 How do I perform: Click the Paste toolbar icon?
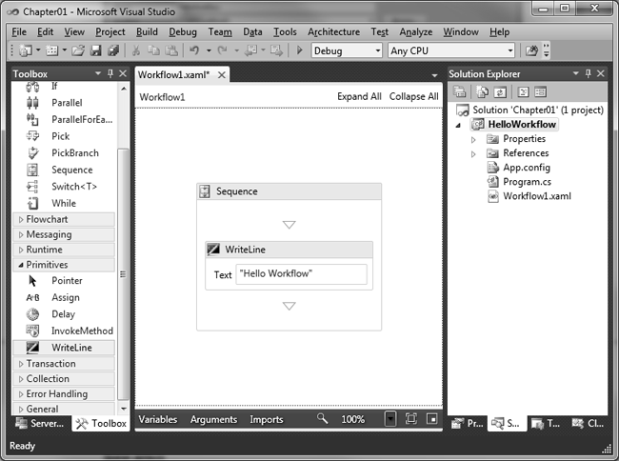(171, 50)
